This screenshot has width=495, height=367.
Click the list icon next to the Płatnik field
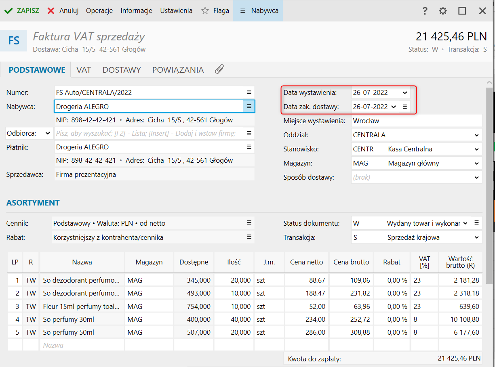coord(249,147)
